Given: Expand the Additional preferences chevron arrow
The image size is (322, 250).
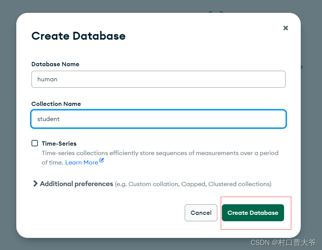Looking at the screenshot, I should (x=35, y=184).
